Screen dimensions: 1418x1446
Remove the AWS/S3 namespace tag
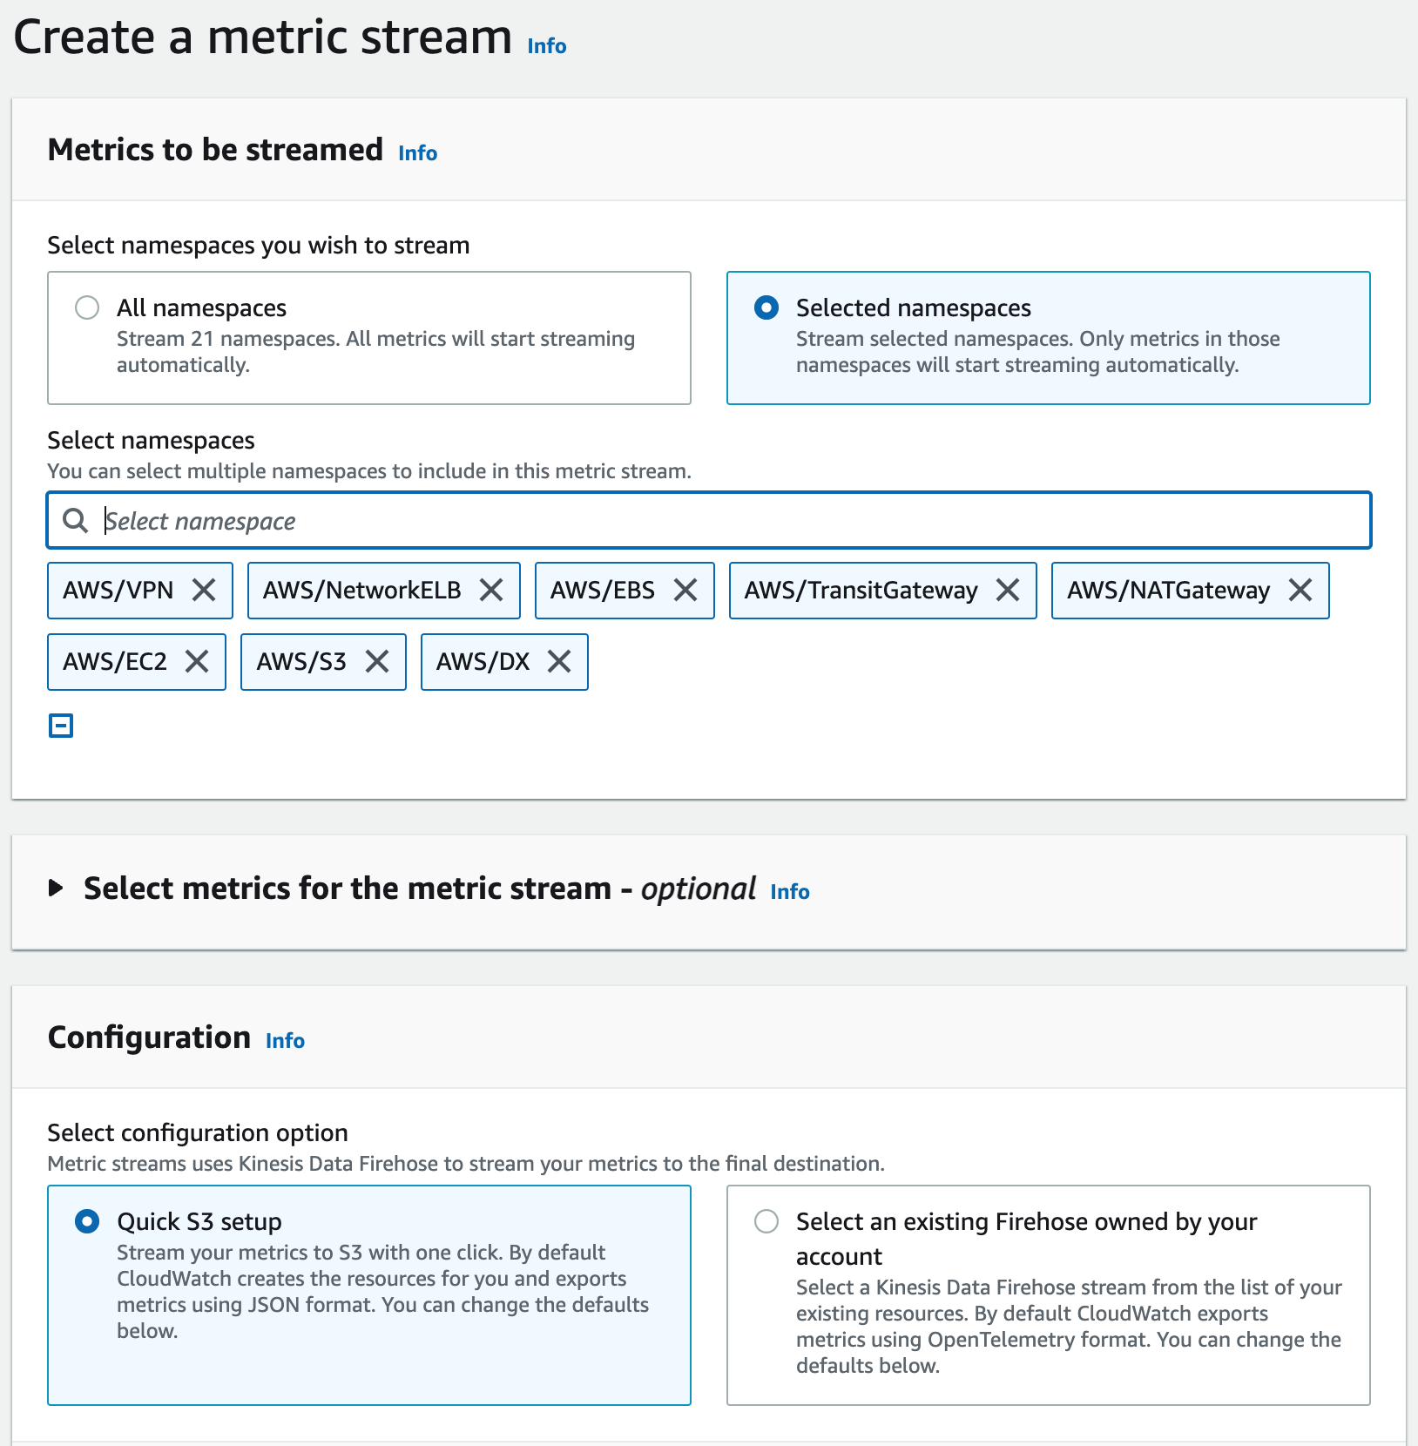(x=377, y=662)
